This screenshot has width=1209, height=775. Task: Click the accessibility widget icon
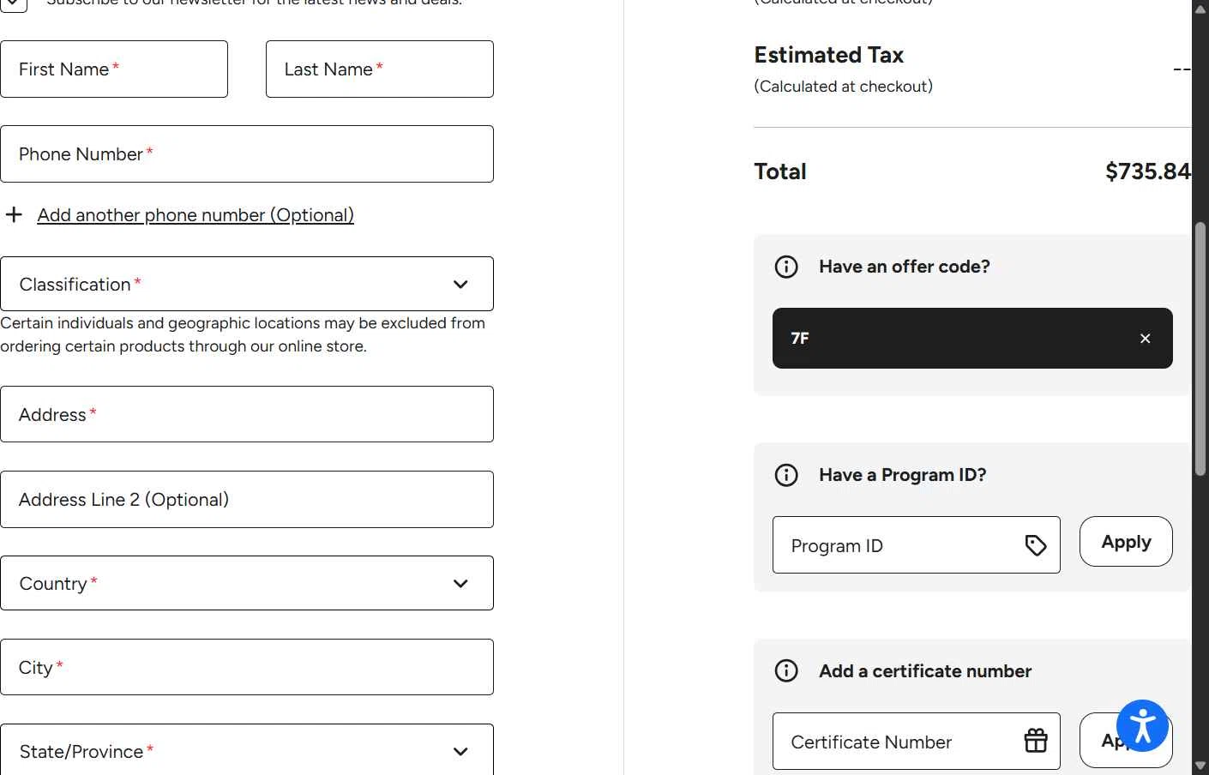[x=1142, y=726]
